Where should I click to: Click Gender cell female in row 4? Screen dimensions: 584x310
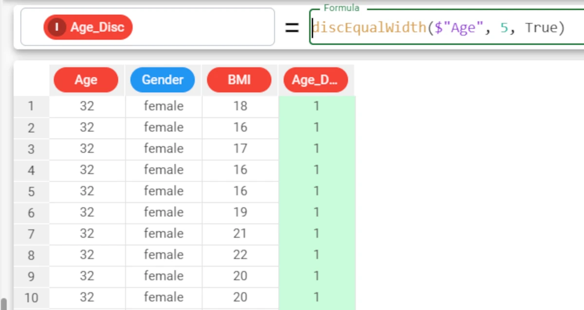164,170
